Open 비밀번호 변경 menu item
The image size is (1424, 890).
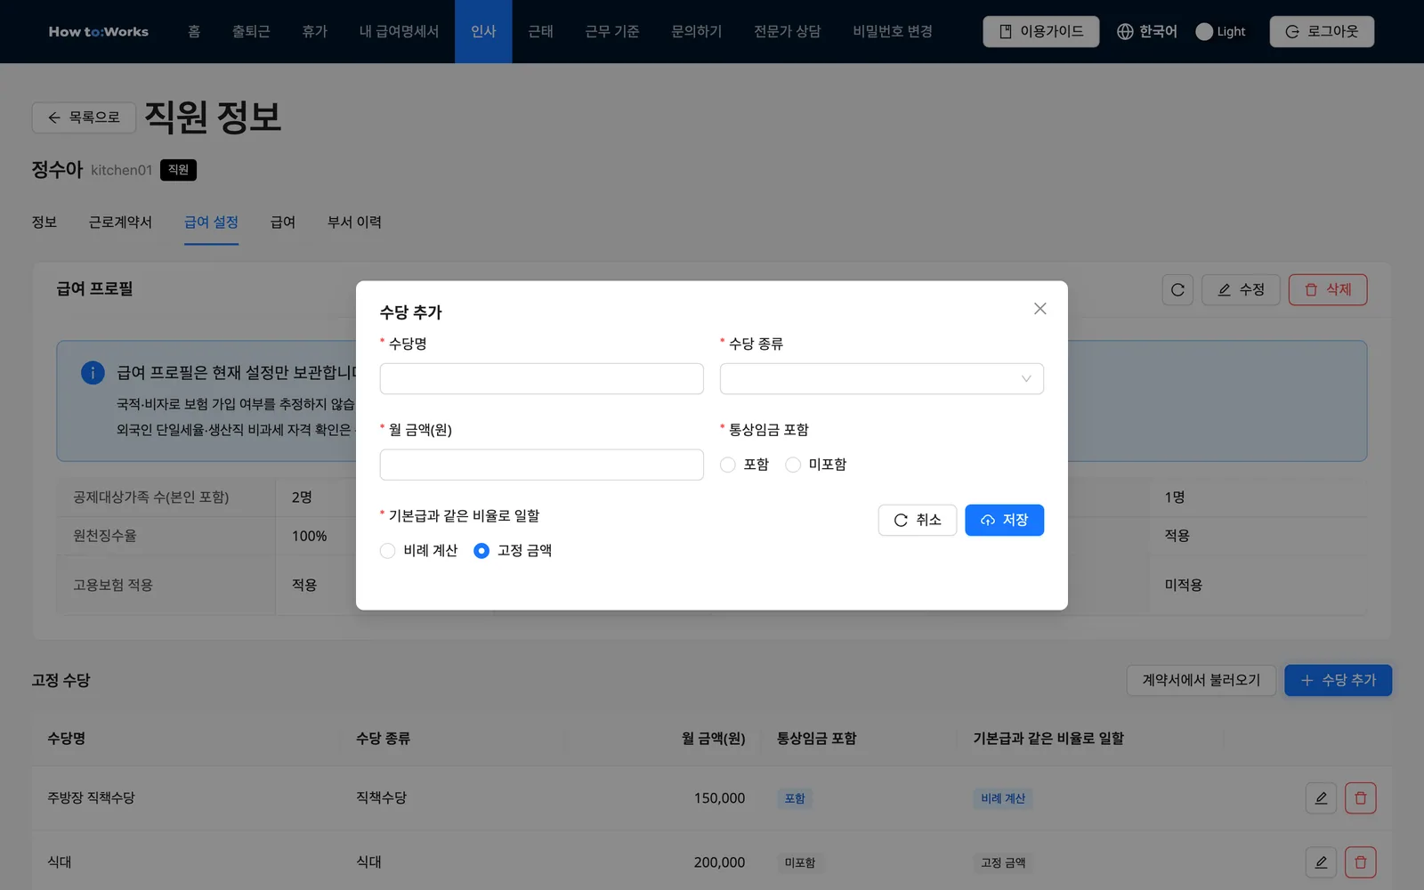pyautogui.click(x=893, y=31)
